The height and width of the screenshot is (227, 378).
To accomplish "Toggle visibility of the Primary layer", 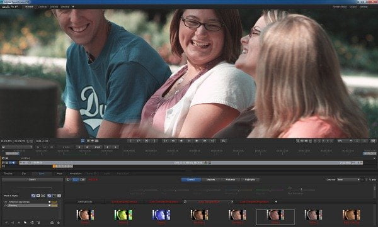I will (6, 206).
